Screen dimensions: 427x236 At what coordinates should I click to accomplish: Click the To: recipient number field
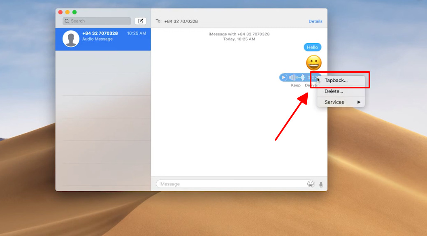[x=181, y=21]
